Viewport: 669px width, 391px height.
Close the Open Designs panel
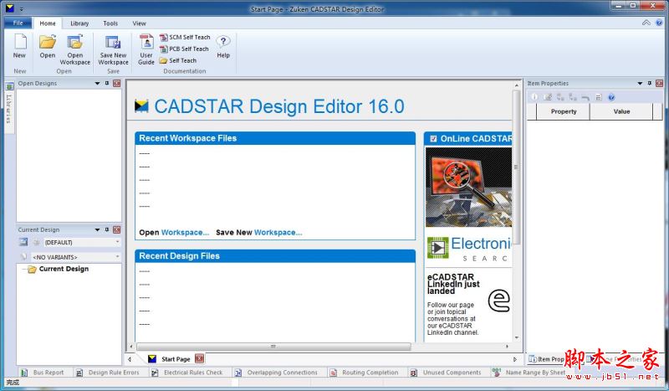[x=116, y=84]
